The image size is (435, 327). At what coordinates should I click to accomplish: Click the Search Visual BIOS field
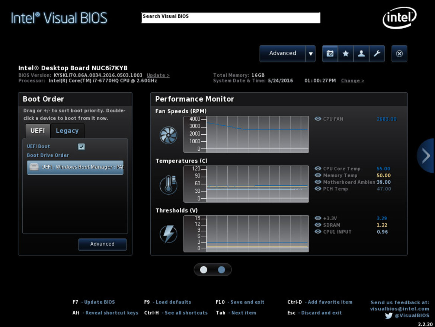tap(231, 18)
